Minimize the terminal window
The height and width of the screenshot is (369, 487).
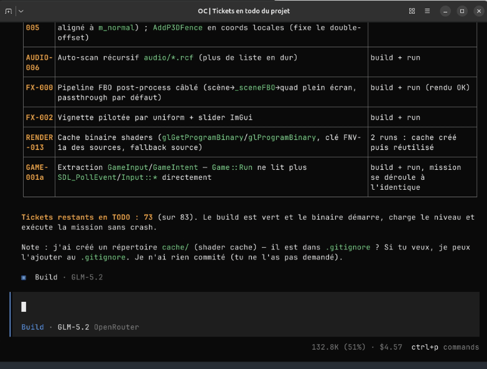pos(445,11)
